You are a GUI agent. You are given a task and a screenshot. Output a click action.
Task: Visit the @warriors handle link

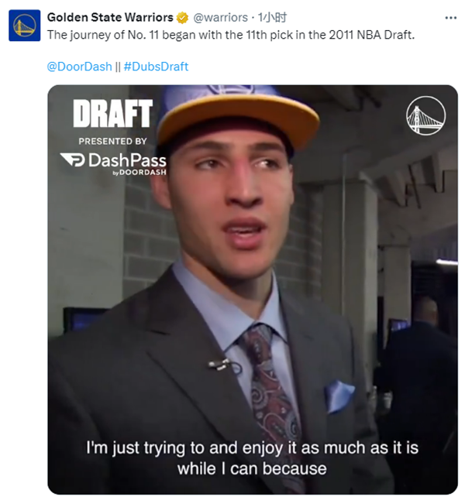coord(220,18)
